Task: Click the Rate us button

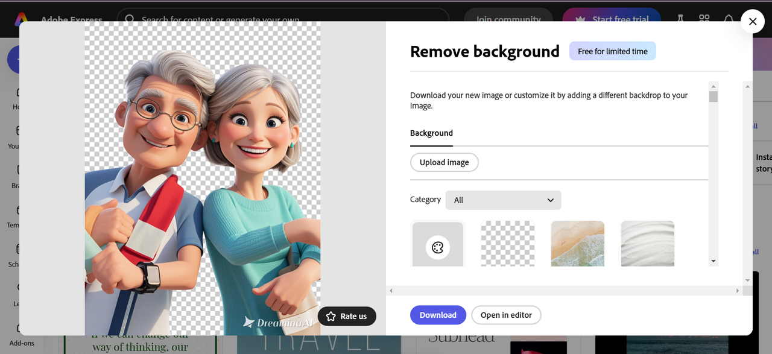Action: 347,316
